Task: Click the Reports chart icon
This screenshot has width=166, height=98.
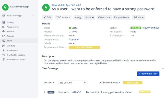Action: pyautogui.click(x=4, y=36)
